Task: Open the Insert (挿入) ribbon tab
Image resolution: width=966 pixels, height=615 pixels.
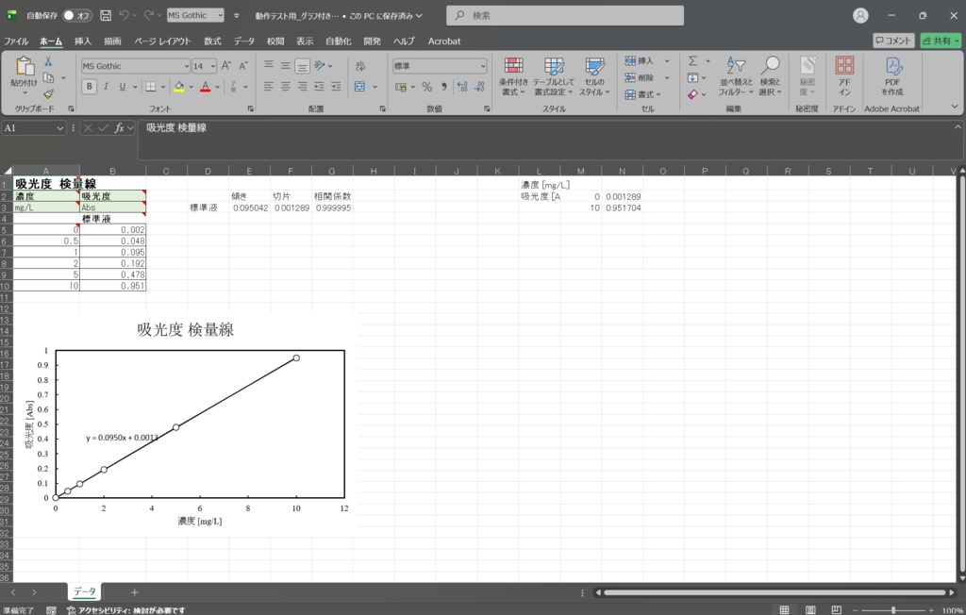Action: [83, 42]
